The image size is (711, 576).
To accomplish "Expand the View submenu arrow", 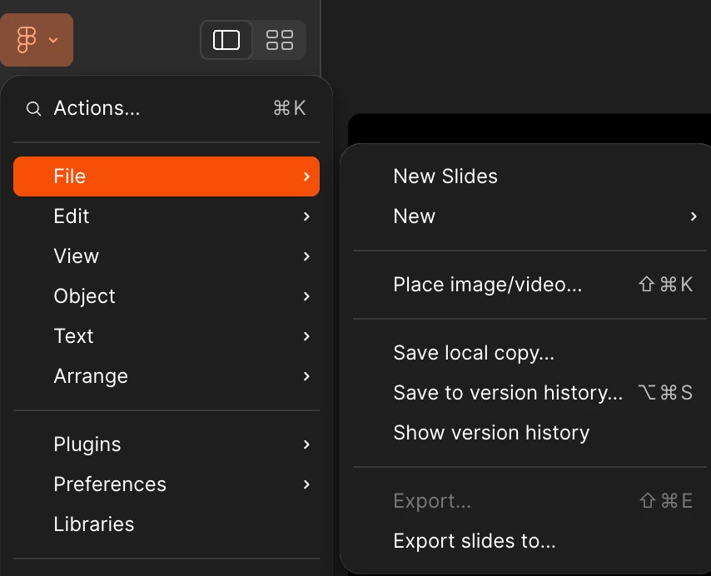I will tap(306, 256).
